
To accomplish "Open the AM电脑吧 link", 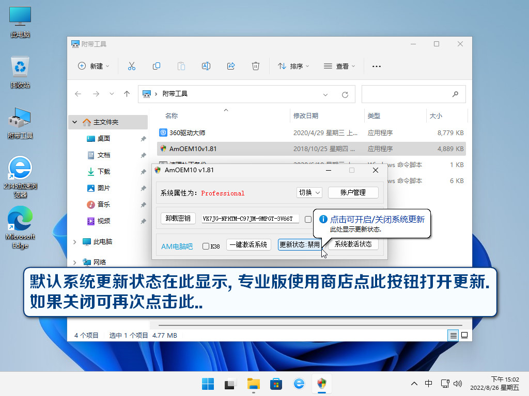I will point(177,246).
